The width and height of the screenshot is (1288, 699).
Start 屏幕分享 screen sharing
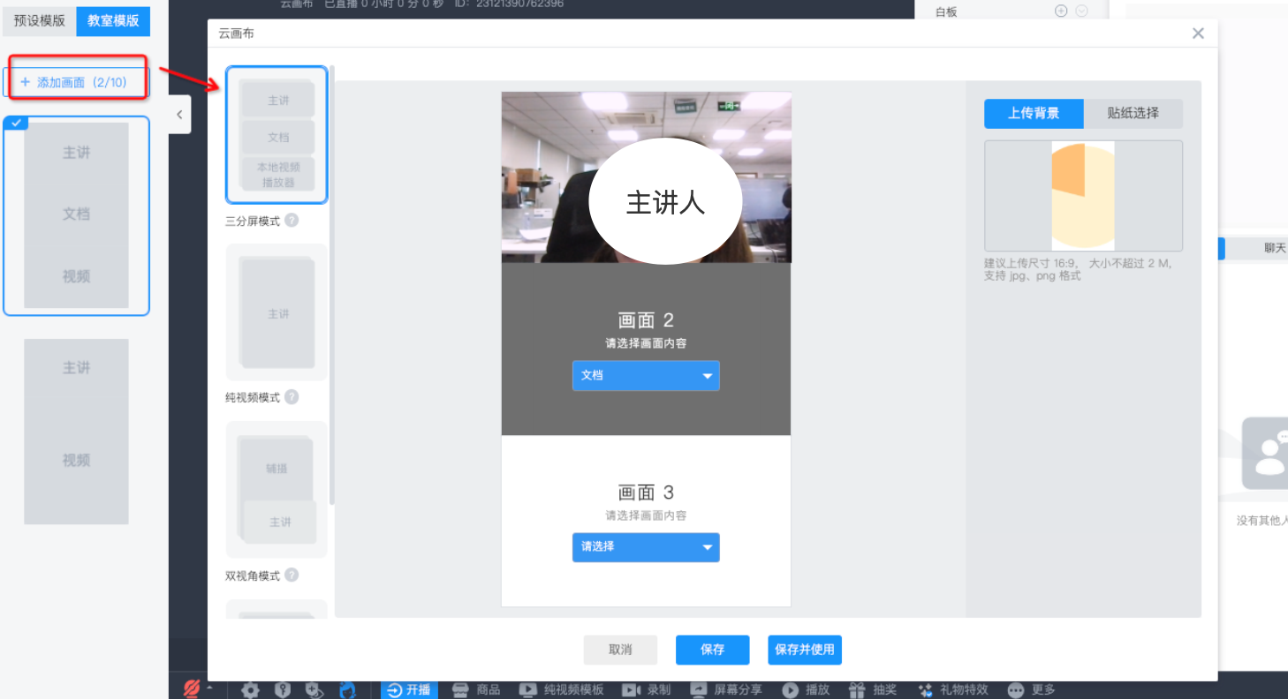pos(699,690)
